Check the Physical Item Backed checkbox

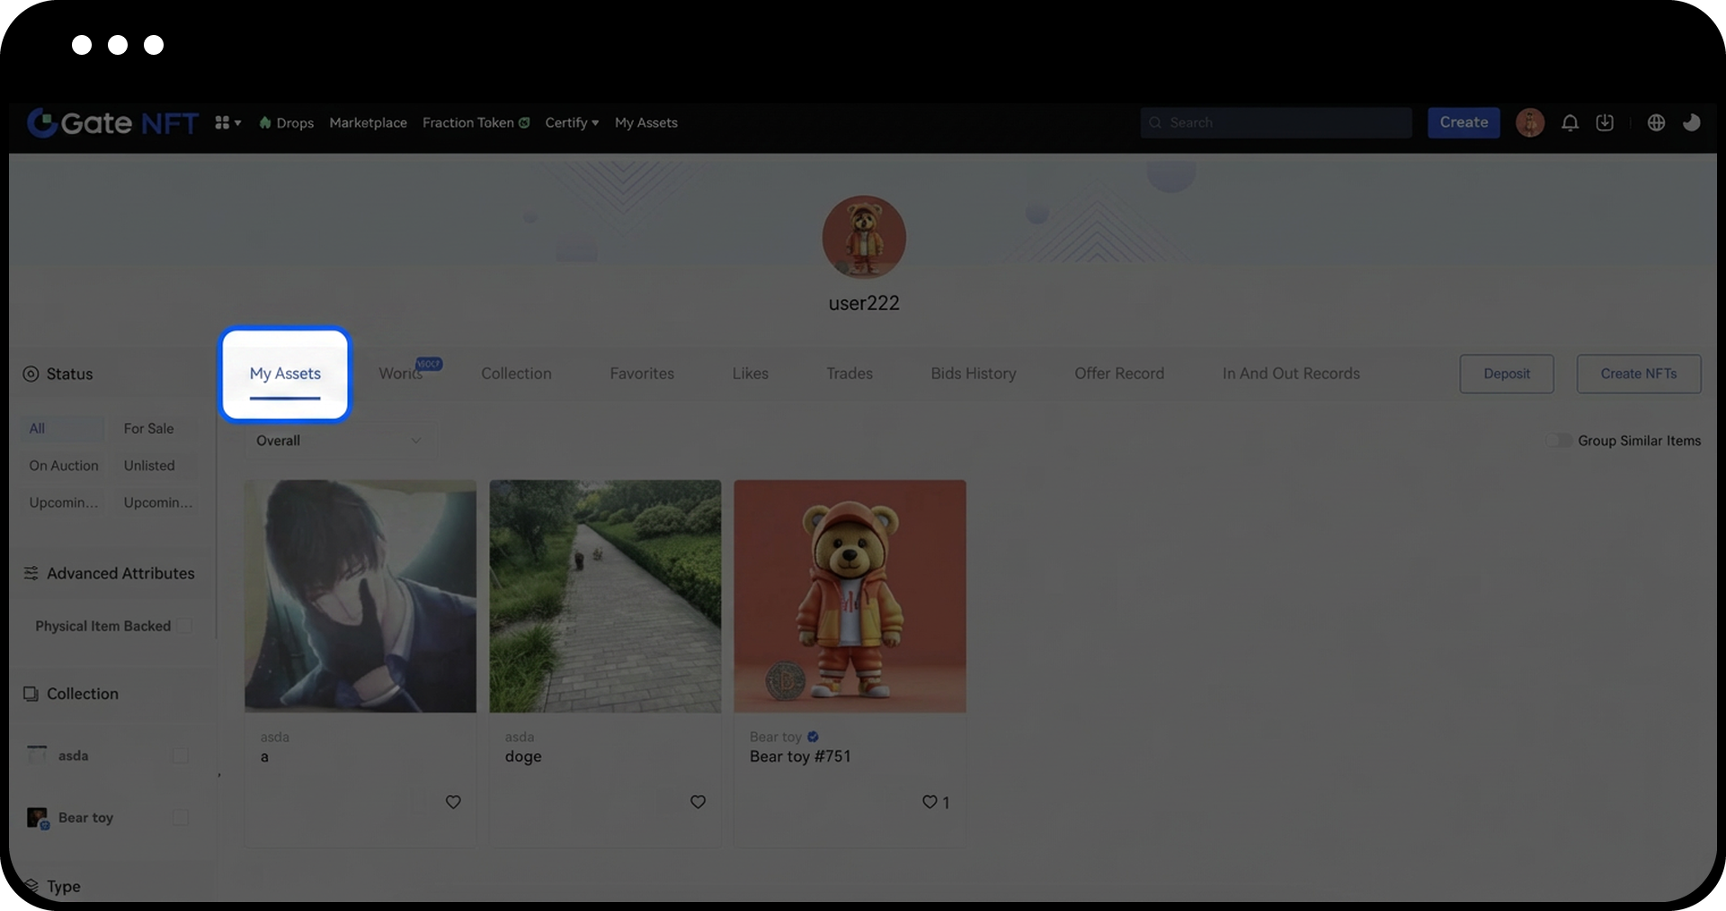(x=184, y=626)
